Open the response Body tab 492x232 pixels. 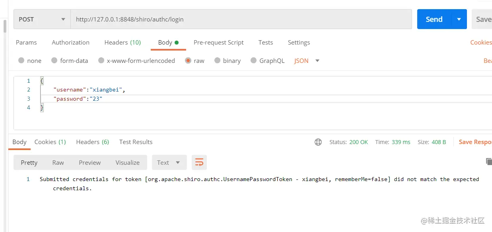coord(19,142)
